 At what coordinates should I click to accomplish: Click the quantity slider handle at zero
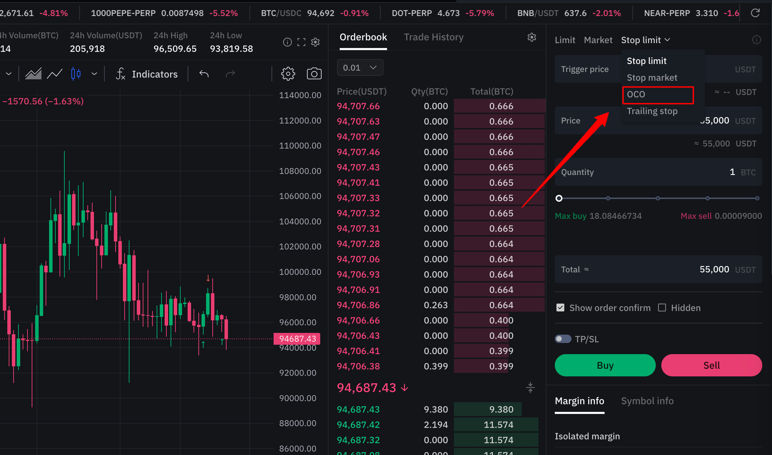click(x=559, y=198)
